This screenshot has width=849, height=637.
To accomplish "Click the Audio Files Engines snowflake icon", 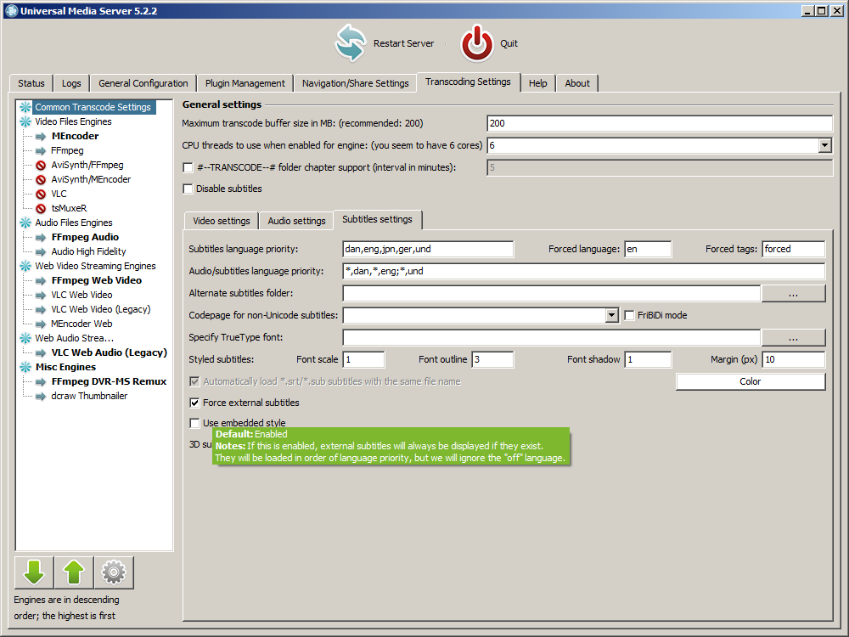I will (25, 223).
